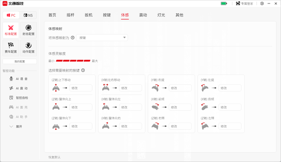
Task: Open the 震动 tab
Action: click(143, 15)
